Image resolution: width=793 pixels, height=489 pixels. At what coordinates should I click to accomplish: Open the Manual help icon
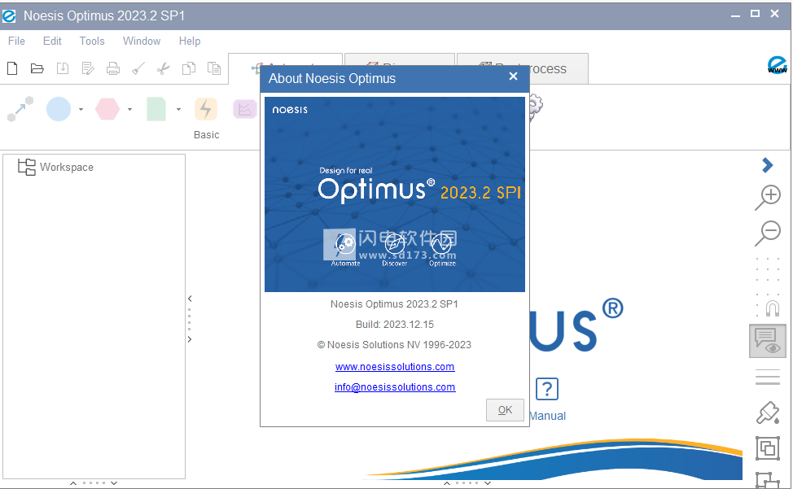pyautogui.click(x=546, y=390)
